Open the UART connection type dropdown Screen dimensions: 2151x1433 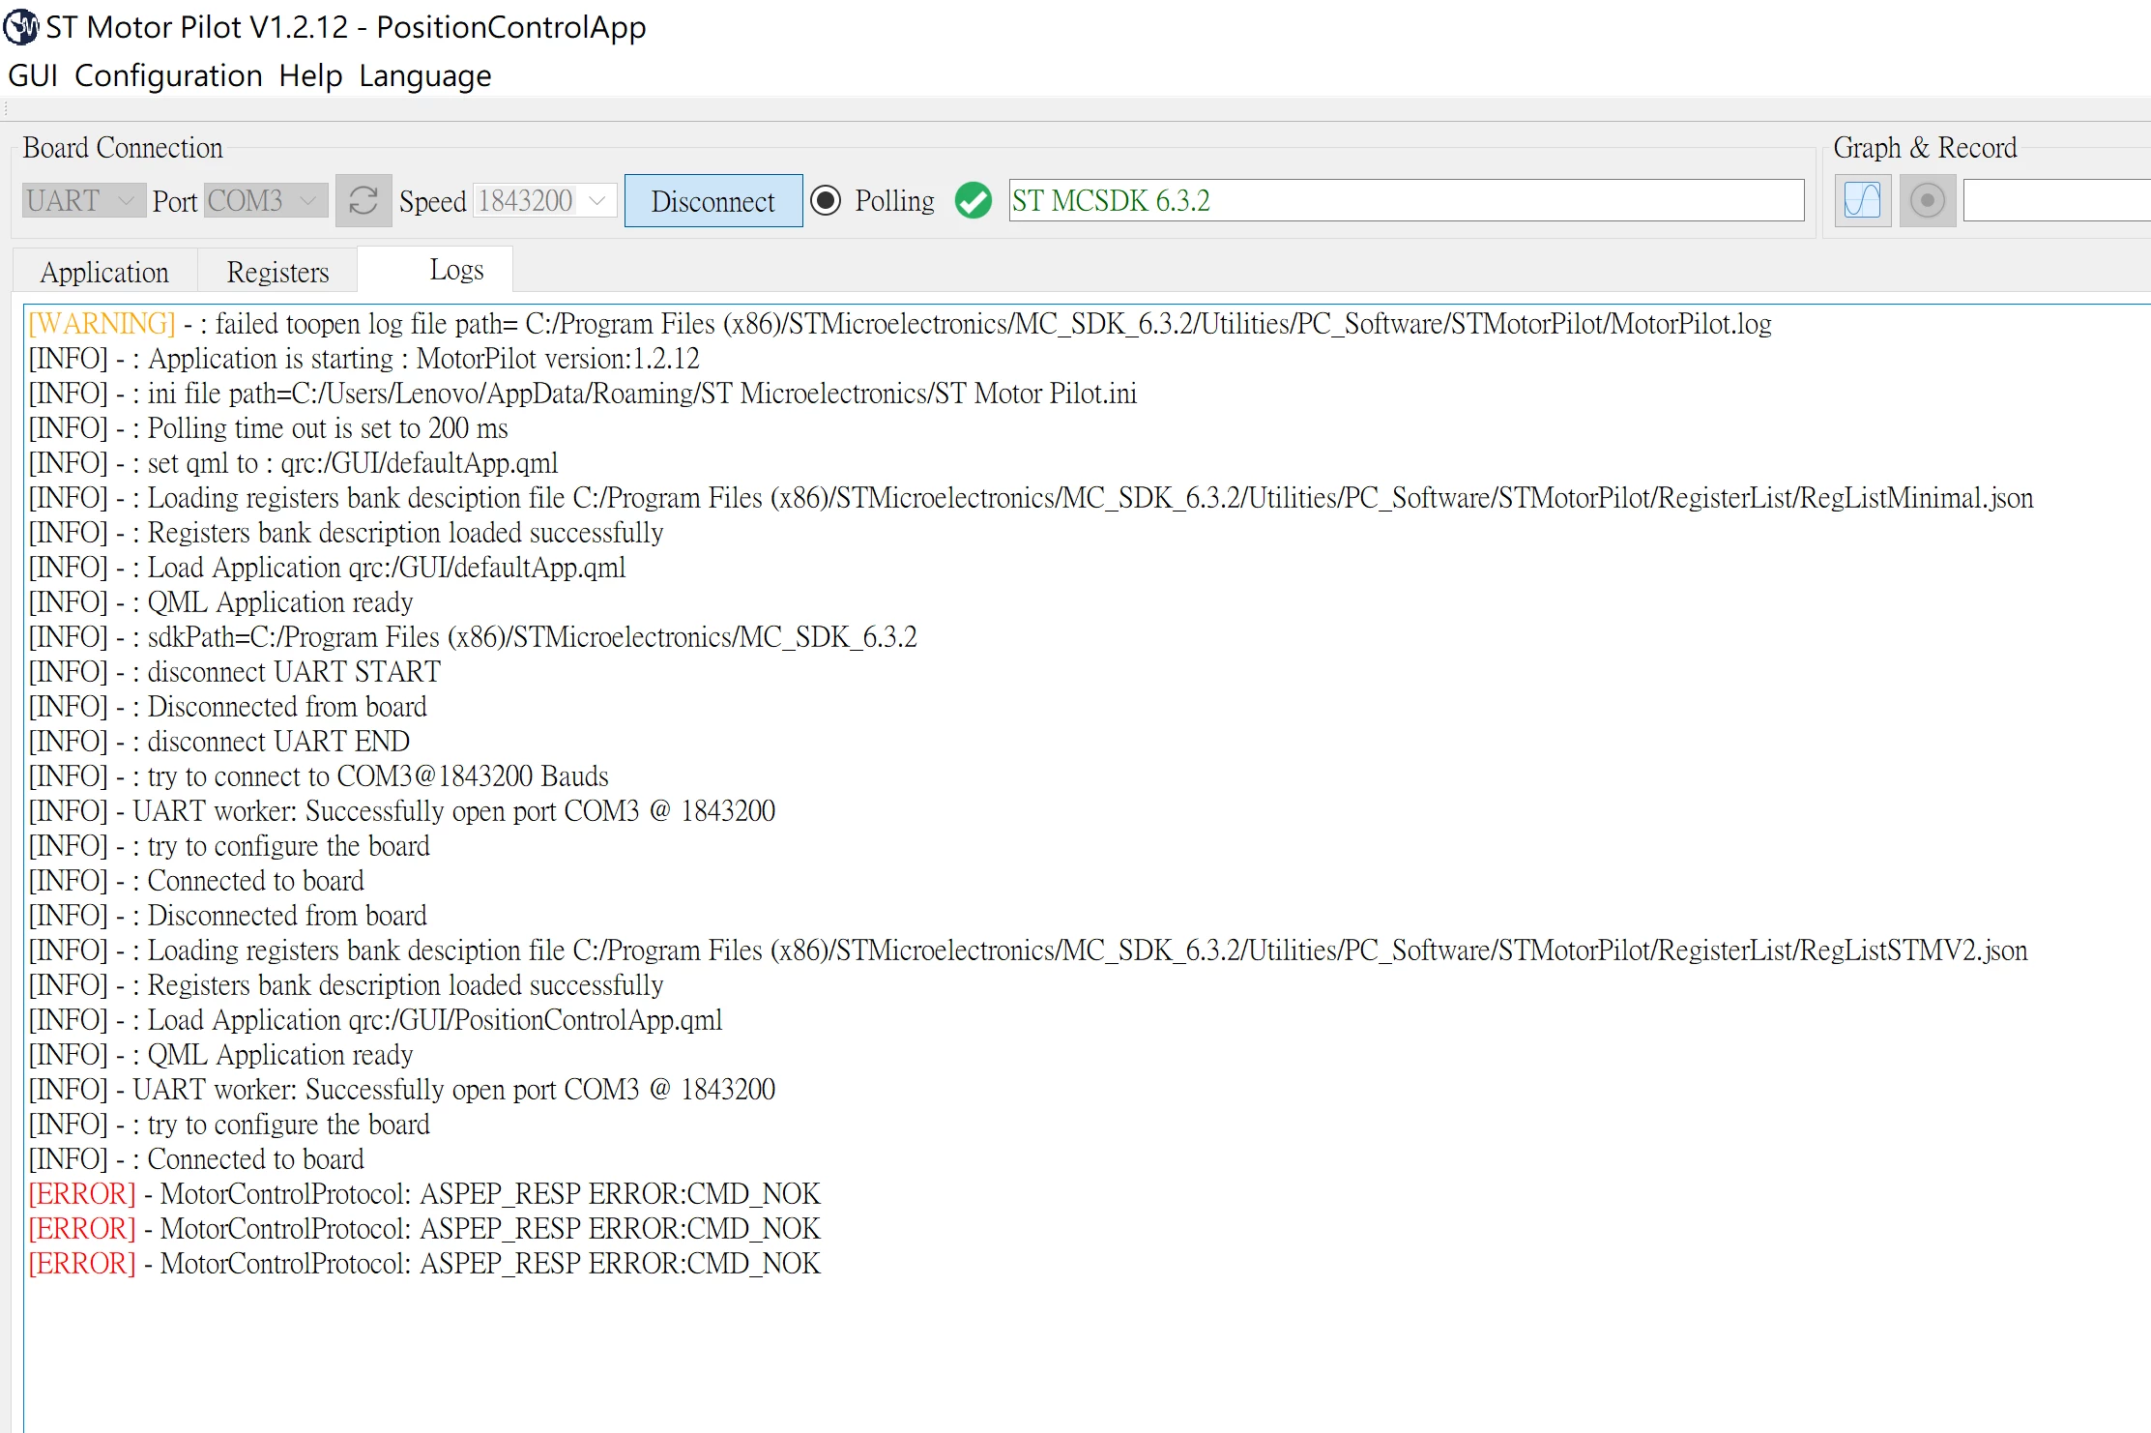point(83,201)
